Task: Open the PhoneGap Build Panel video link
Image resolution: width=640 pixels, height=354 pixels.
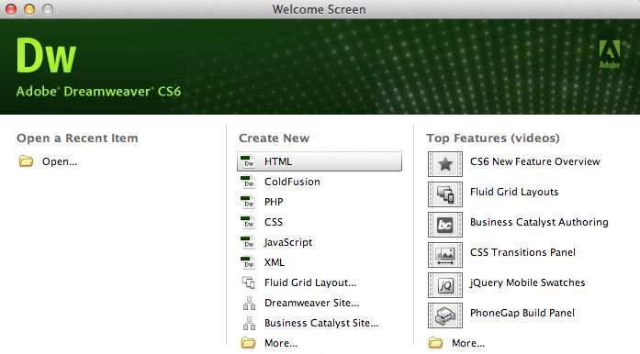Action: pyautogui.click(x=522, y=313)
